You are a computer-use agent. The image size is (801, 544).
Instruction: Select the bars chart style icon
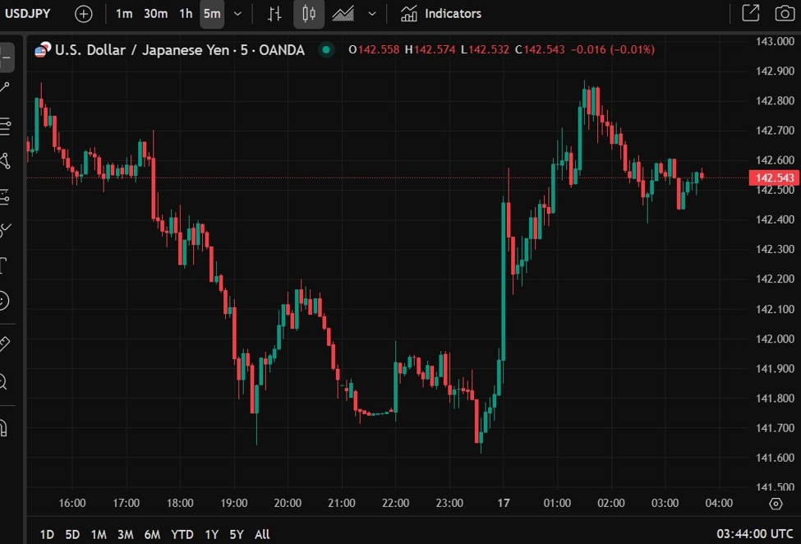tap(274, 14)
